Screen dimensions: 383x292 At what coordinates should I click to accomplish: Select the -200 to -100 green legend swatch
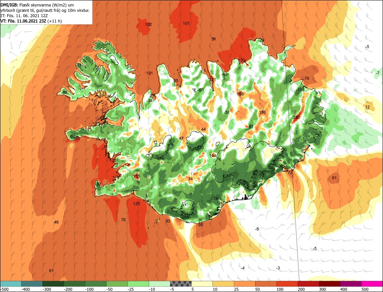[75, 284]
